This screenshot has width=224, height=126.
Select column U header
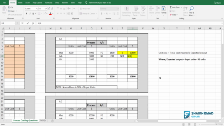click(133, 28)
